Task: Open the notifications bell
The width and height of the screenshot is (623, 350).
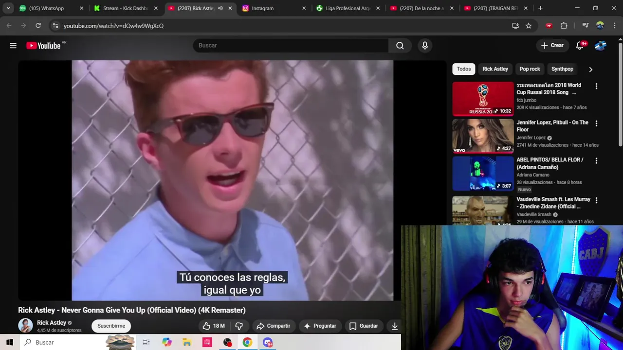Action: tap(580, 46)
